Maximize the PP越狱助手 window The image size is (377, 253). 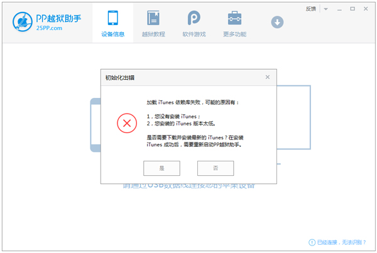(352, 9)
